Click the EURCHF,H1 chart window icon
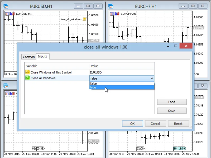211x158 pixels. (111, 6)
